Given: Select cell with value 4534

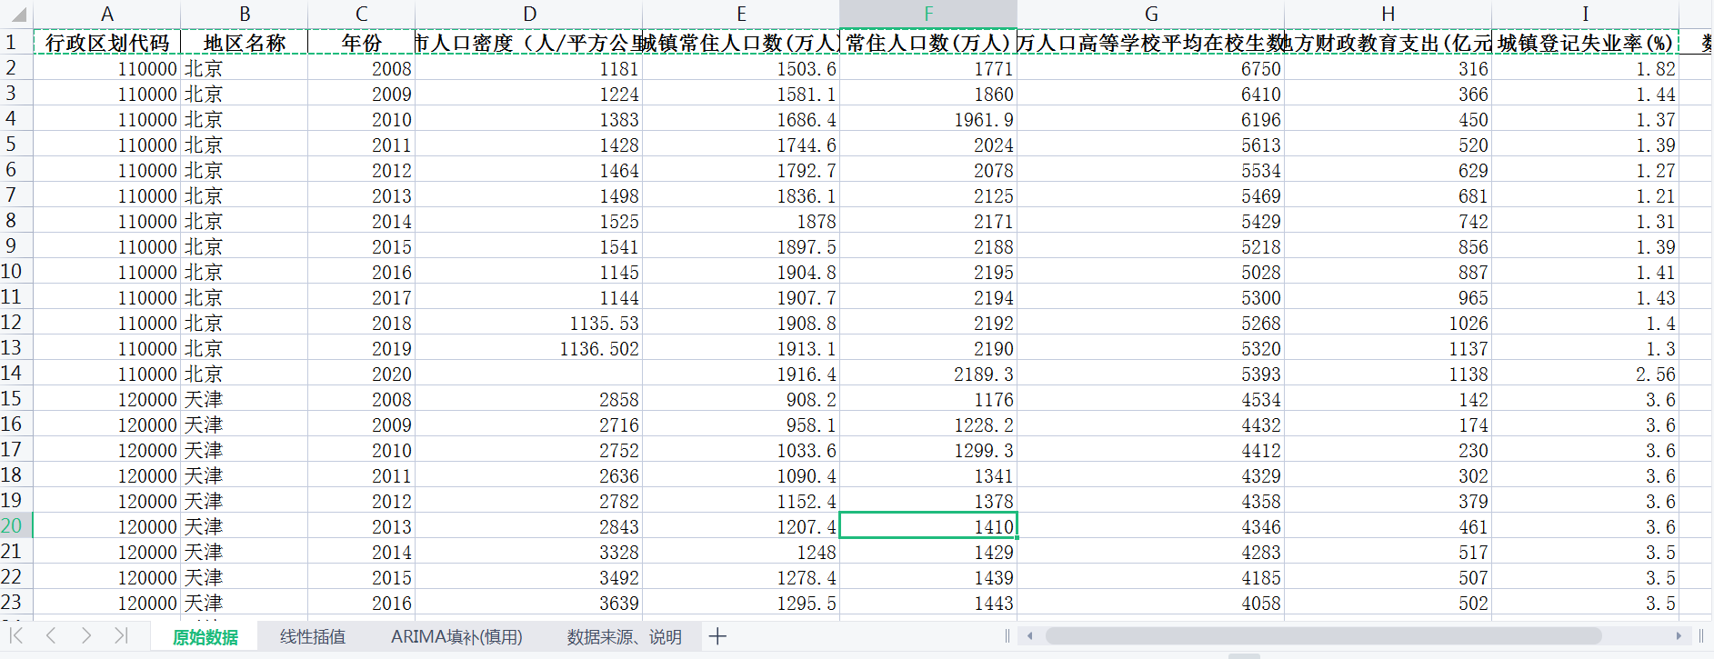Looking at the screenshot, I should click(1151, 399).
